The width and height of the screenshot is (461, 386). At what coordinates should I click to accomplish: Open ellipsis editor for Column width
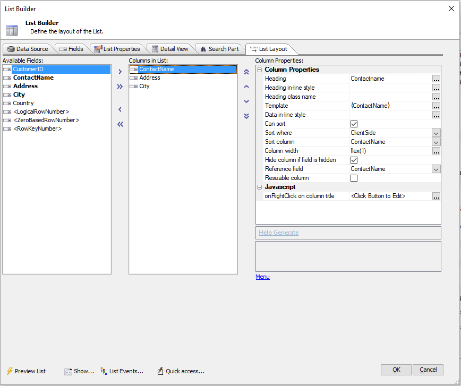pos(437,151)
